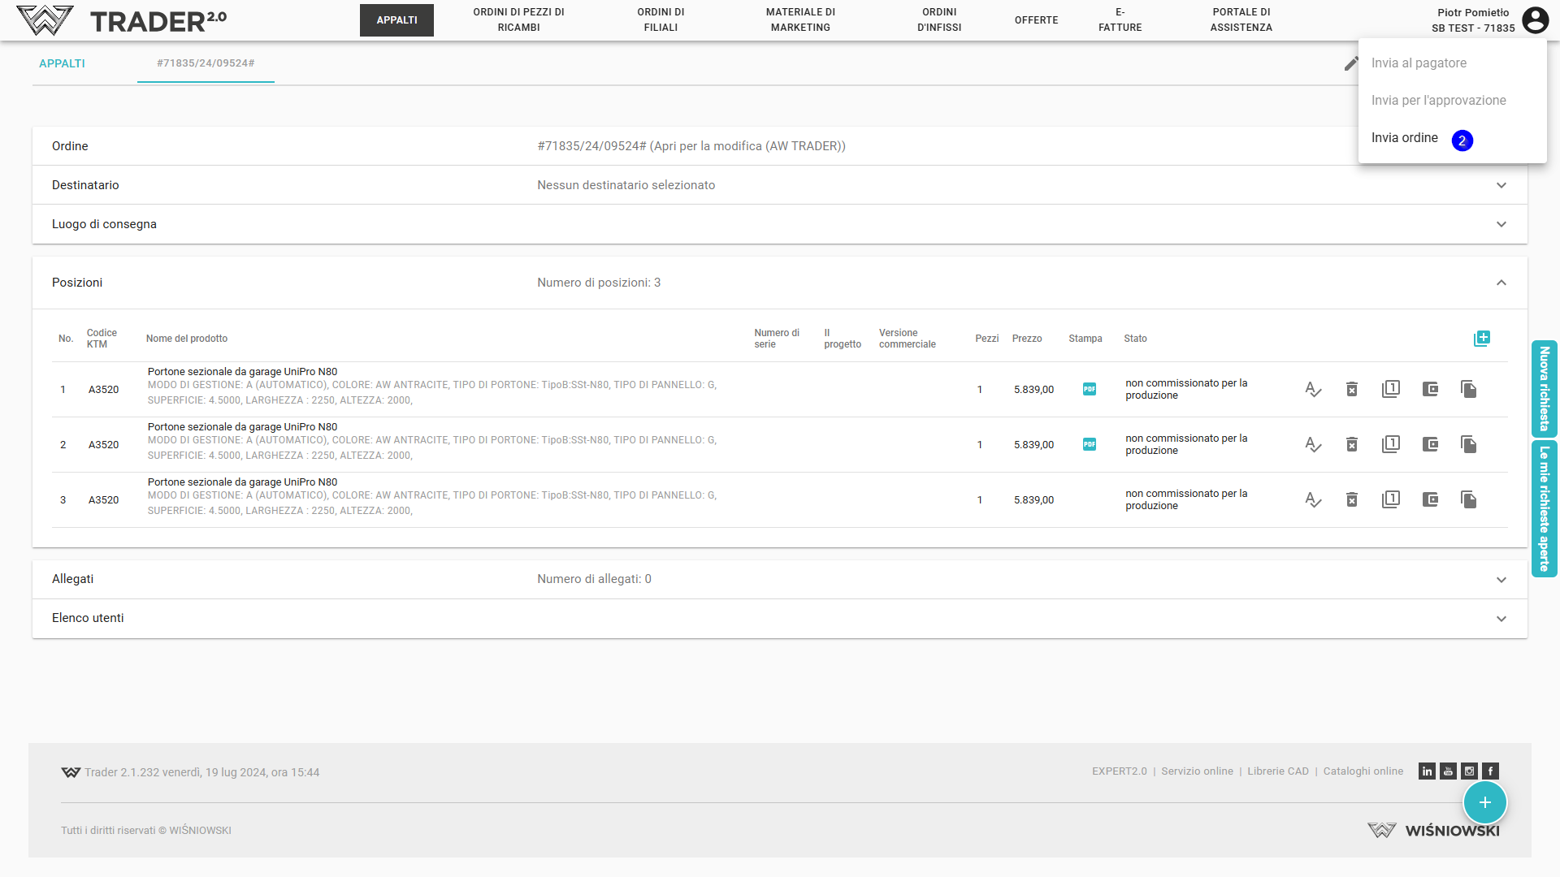Image resolution: width=1560 pixels, height=877 pixels.
Task: Click spell-check icon for position 2
Action: (1313, 445)
